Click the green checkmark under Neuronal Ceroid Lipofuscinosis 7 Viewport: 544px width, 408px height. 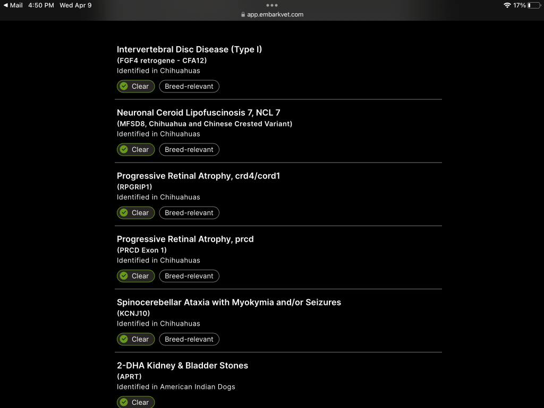point(124,149)
